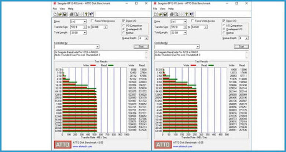Select I/O Comparison radio in R1 window
The image size is (286, 152).
pos(224,26)
